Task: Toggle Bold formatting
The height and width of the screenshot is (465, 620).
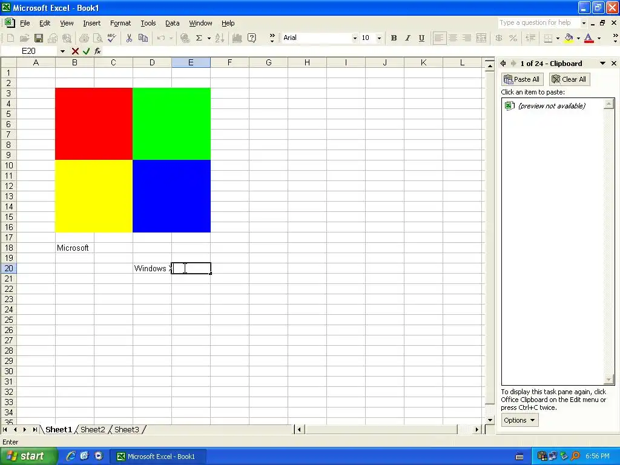Action: pyautogui.click(x=394, y=38)
